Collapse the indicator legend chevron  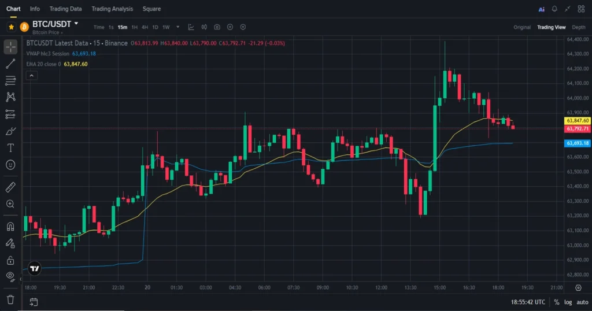coord(32,76)
